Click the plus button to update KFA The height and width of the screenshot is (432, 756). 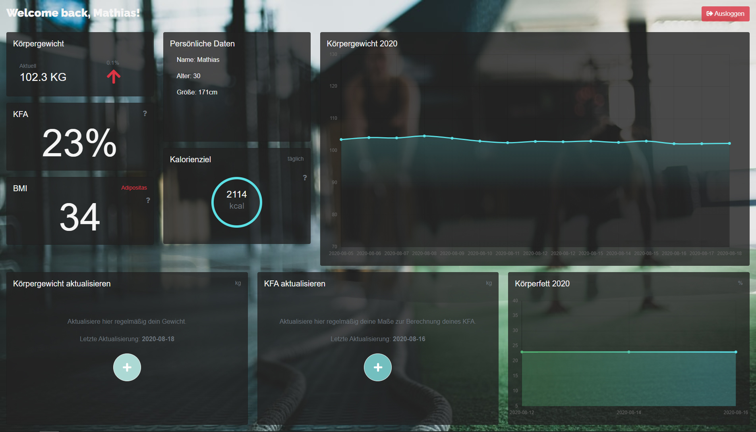click(x=378, y=367)
